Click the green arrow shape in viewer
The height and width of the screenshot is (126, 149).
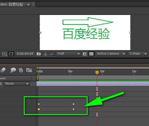(x=88, y=22)
